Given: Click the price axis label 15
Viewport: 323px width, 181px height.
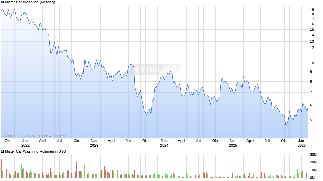Looking at the screenshot, I should pos(312,30).
